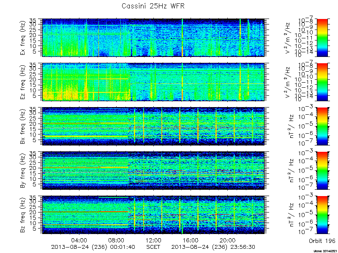The width and height of the screenshot is (338, 253).
Task: Click the color bar beside the Bx panel
Action: [x=322, y=126]
